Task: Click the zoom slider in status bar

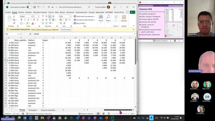Action: click(121, 114)
